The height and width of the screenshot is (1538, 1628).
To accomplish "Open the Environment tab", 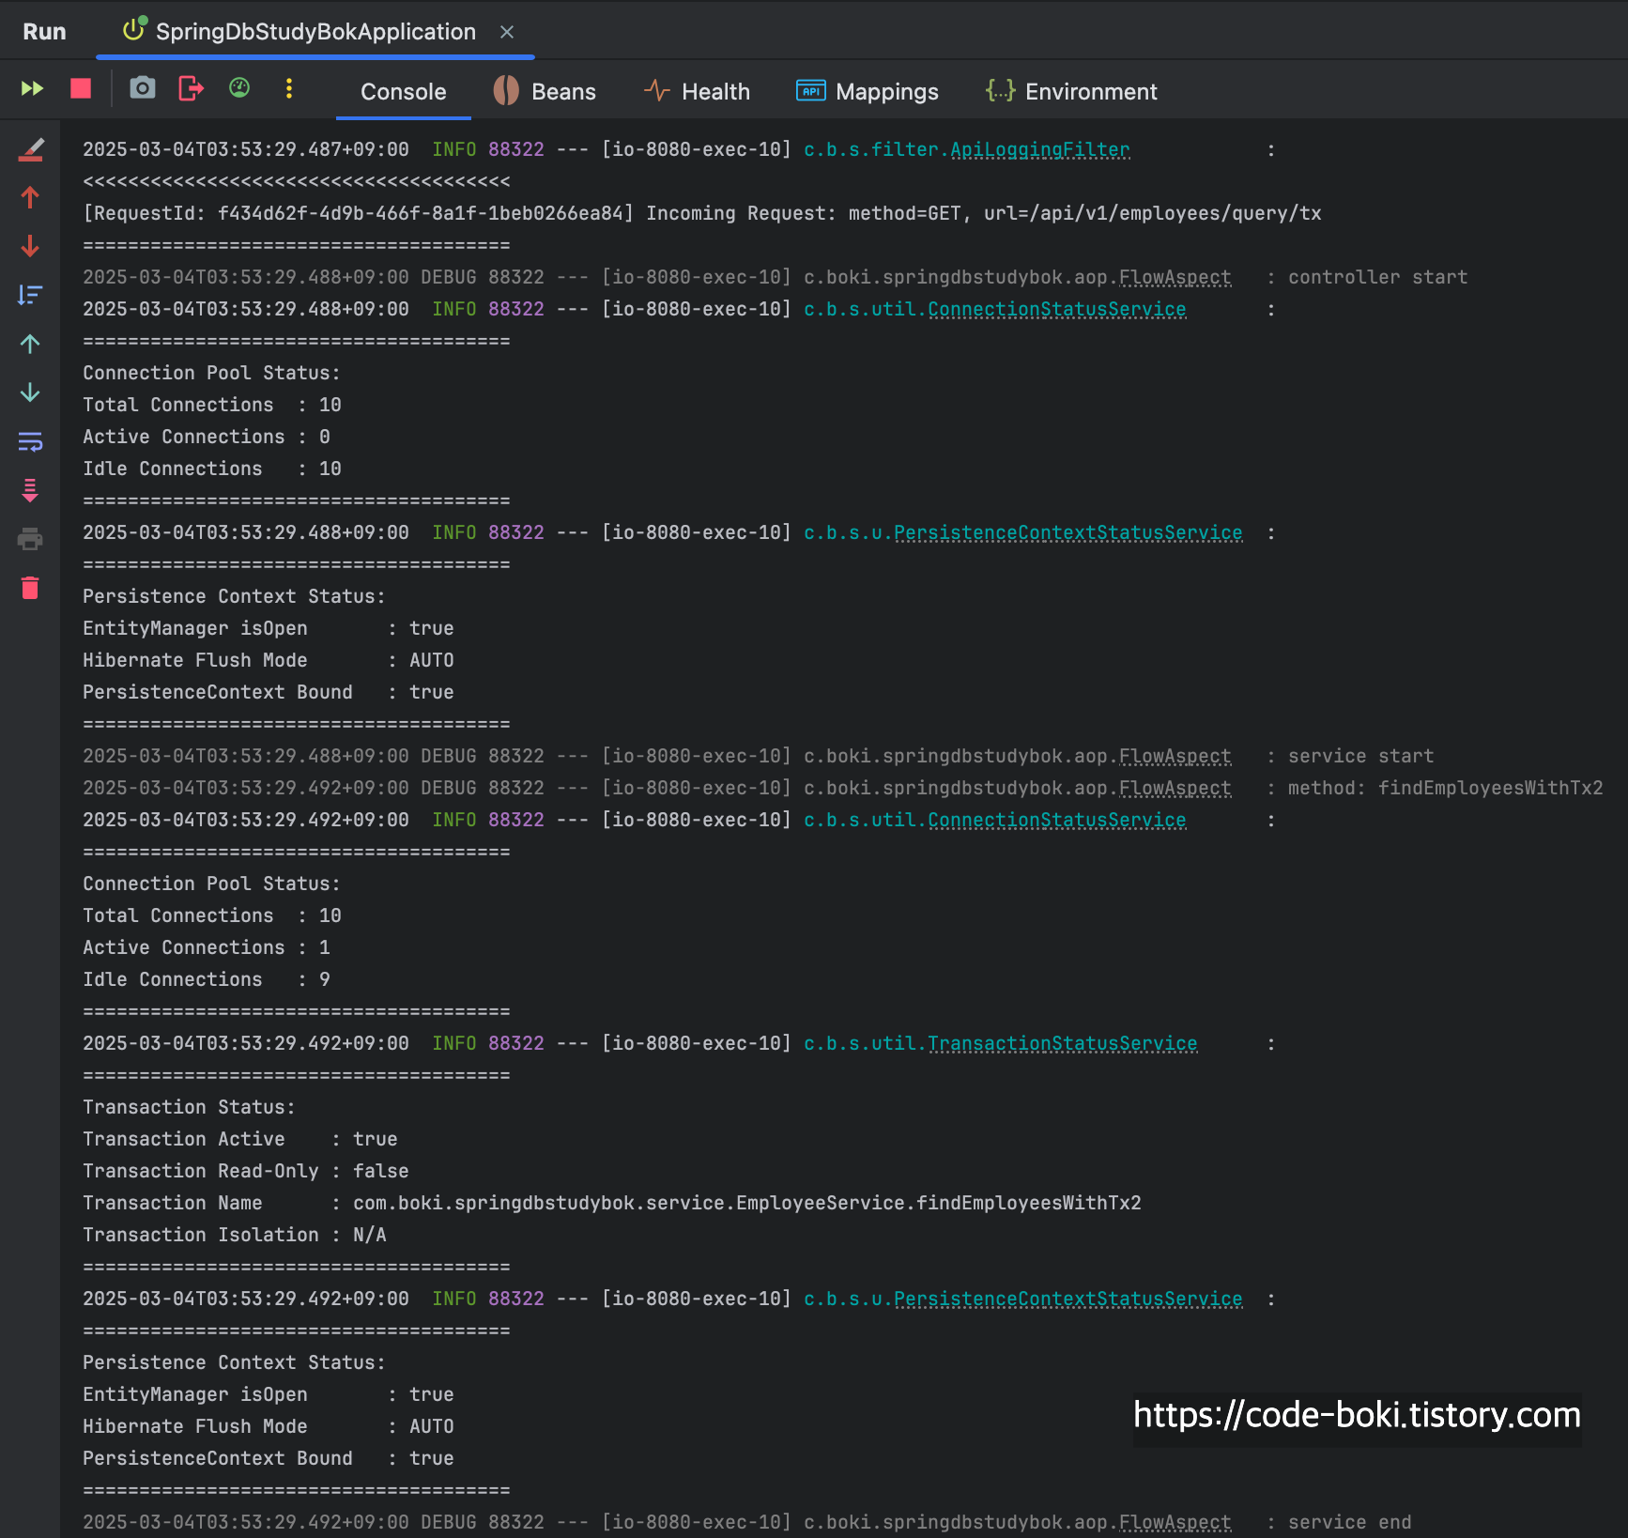I will click(x=1071, y=91).
